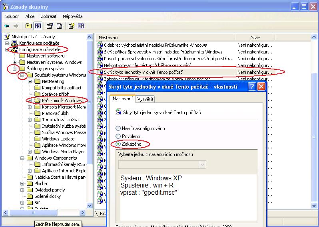
Task: Click the Forward arrow toolbar icon
Action: coord(16,26)
